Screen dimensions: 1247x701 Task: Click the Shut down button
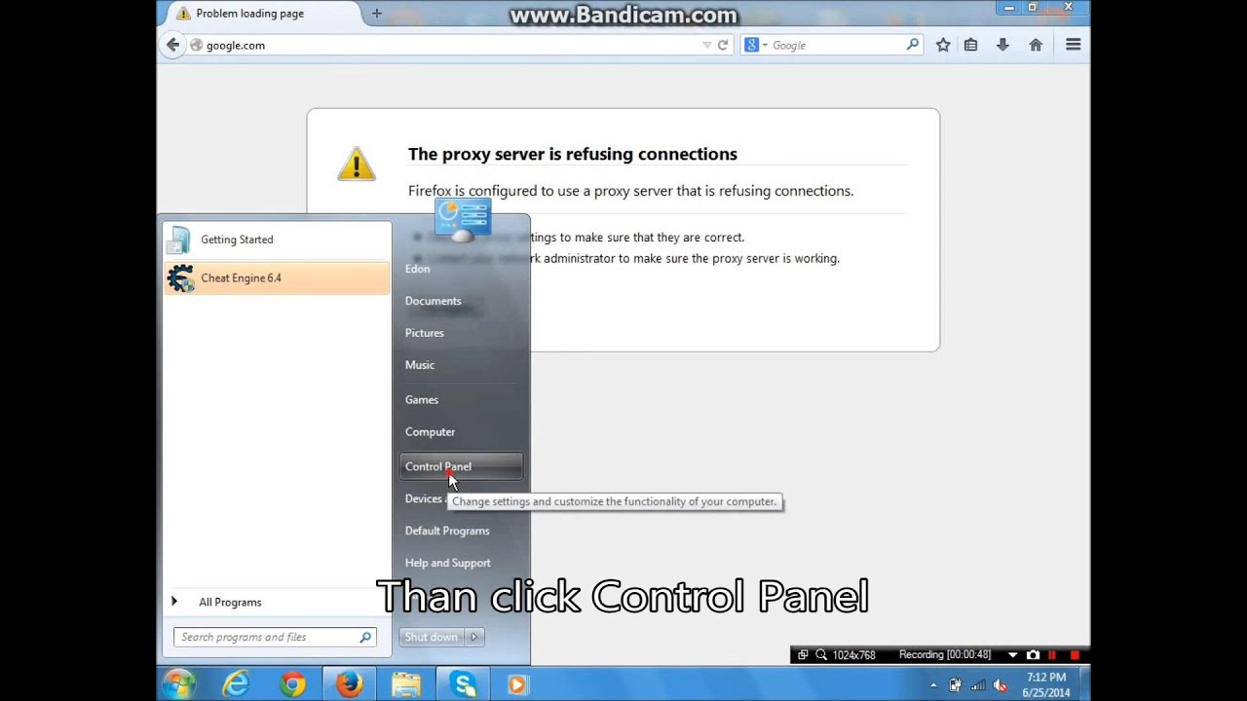coord(432,637)
